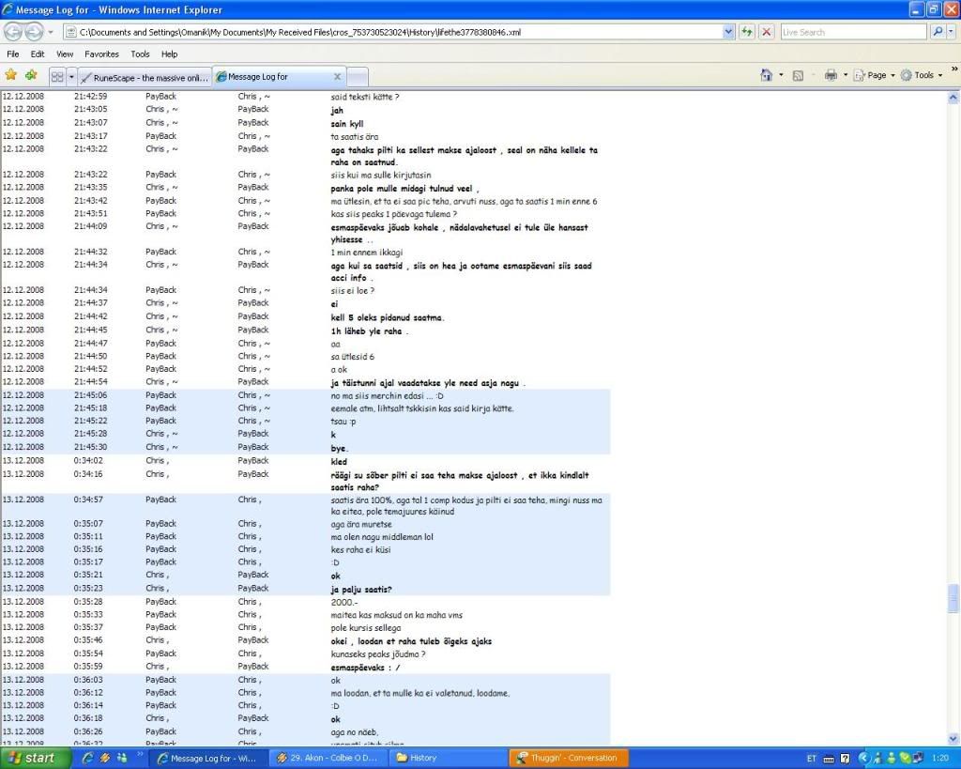Image resolution: width=961 pixels, height=769 pixels.
Task: Click the search magnifier icon
Action: click(x=938, y=31)
